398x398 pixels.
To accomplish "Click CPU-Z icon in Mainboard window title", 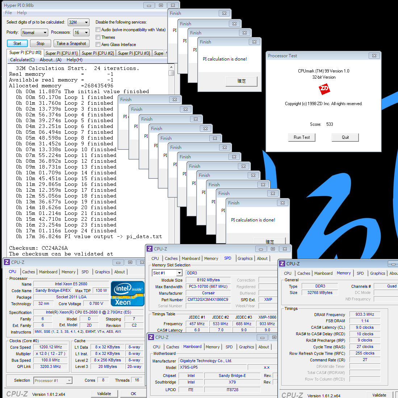I will [x=151, y=337].
